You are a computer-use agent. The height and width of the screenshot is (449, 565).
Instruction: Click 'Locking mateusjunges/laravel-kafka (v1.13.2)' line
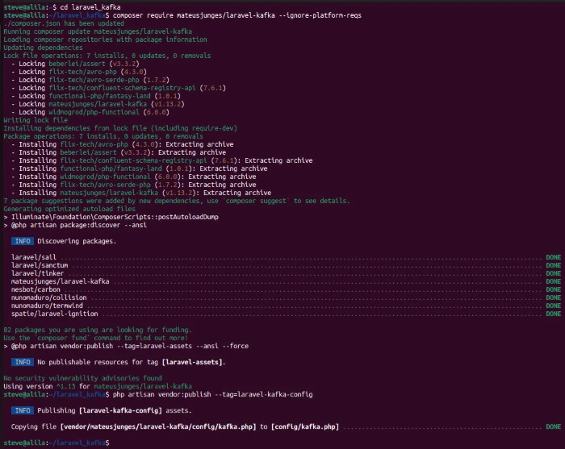(x=98, y=104)
